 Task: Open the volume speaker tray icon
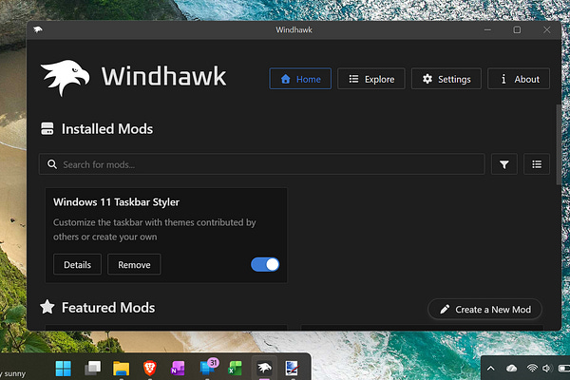click(547, 369)
